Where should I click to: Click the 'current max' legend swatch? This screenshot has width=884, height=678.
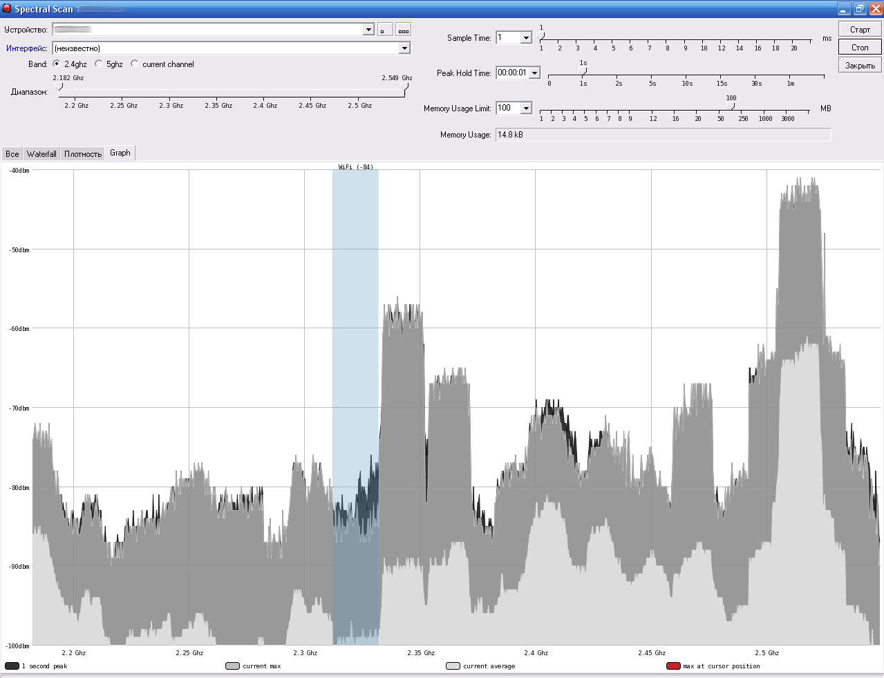click(x=232, y=666)
